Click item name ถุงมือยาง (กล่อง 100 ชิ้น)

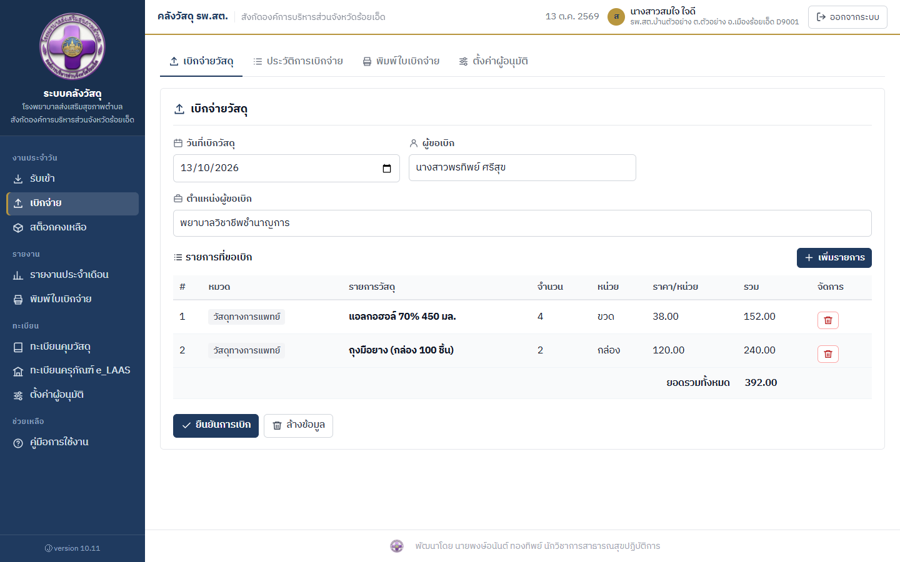(x=401, y=350)
